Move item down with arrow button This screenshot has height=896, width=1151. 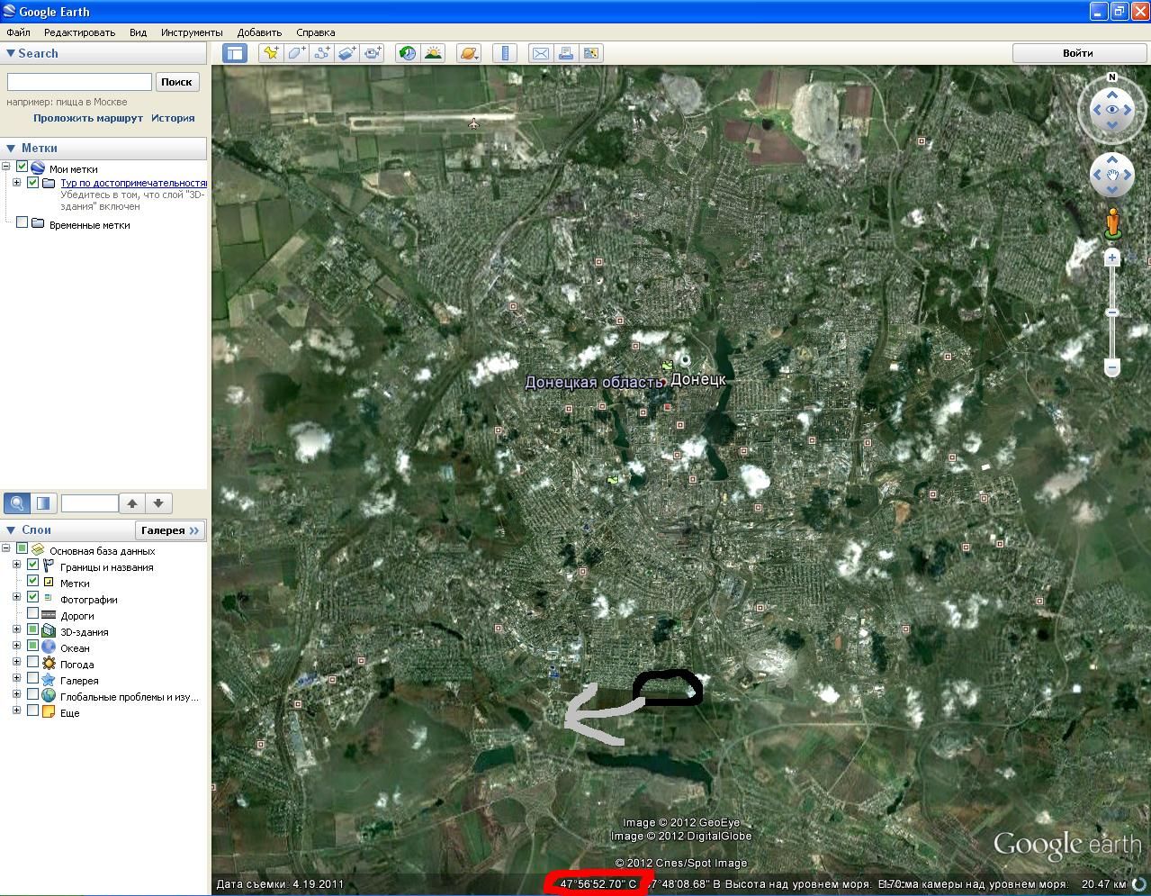point(158,503)
